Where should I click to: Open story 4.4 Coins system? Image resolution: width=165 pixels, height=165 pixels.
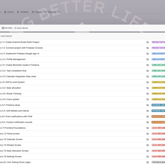click(x=10, y=99)
